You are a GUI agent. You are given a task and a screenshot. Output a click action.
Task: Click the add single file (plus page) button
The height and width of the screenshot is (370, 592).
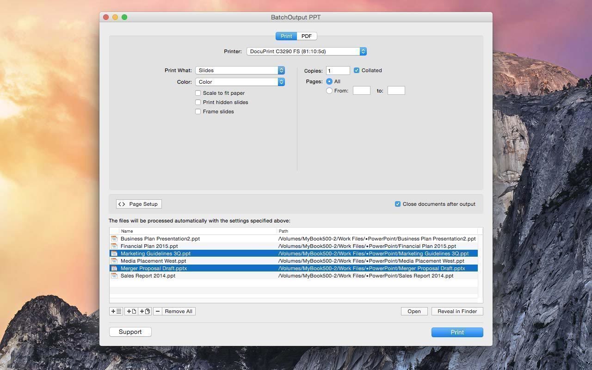[131, 311]
